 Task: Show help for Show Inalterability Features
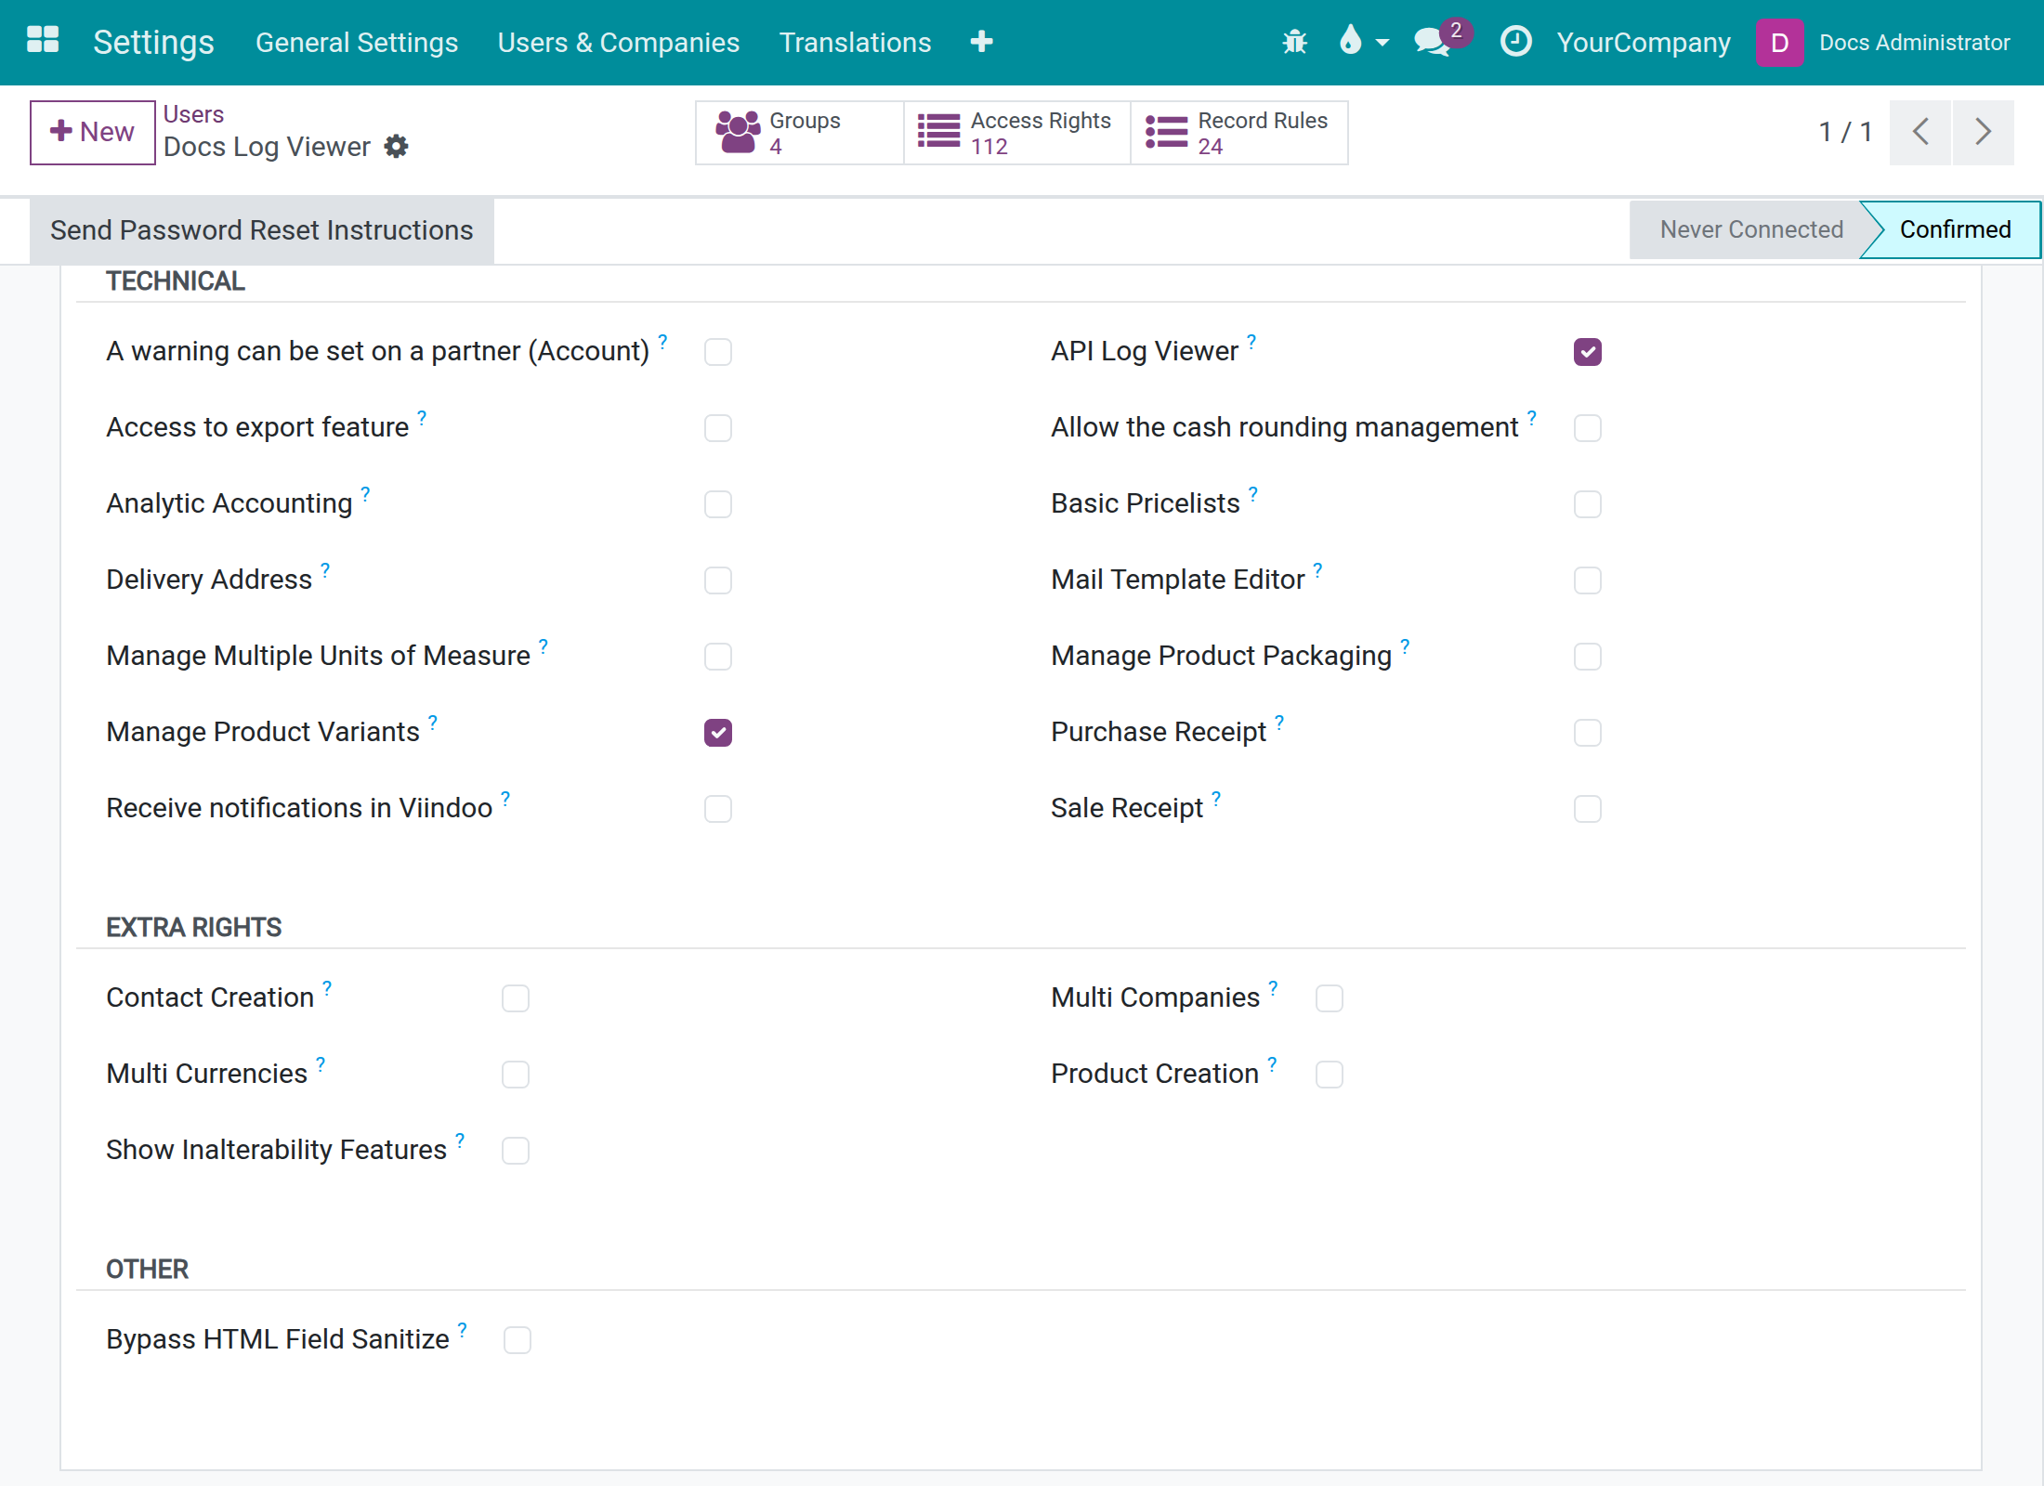[x=460, y=1141]
